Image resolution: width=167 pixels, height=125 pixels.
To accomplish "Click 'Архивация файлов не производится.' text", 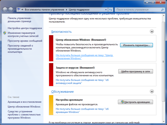I will [x=77, y=105].
